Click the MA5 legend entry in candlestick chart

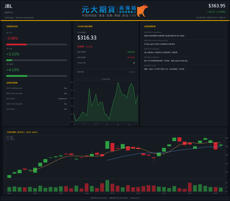pyautogui.click(x=10, y=137)
